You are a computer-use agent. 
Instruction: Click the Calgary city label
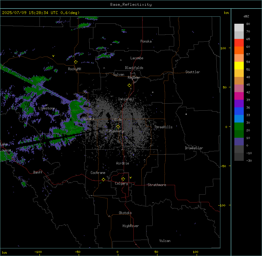click(x=121, y=183)
